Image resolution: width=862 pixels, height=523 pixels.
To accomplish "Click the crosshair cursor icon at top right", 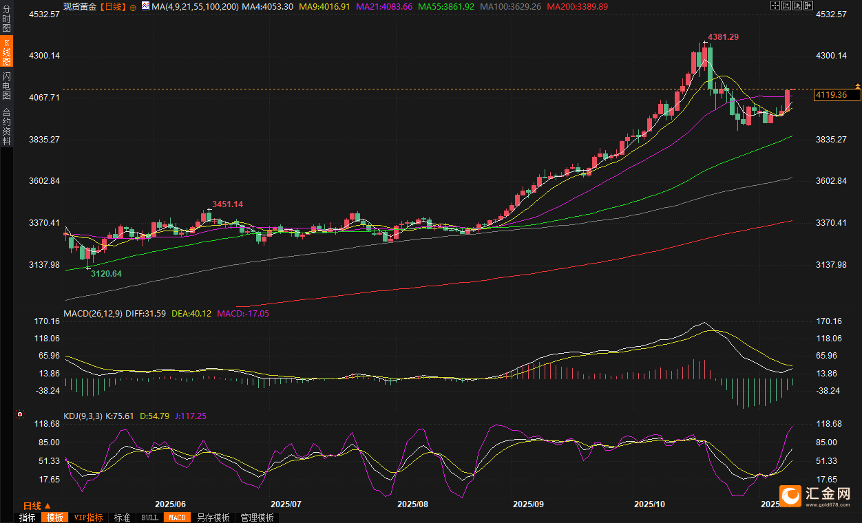I will pyautogui.click(x=775, y=6).
